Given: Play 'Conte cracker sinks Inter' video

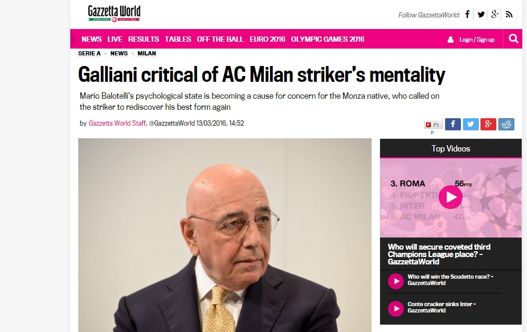Looking at the screenshot, I should click(395, 308).
